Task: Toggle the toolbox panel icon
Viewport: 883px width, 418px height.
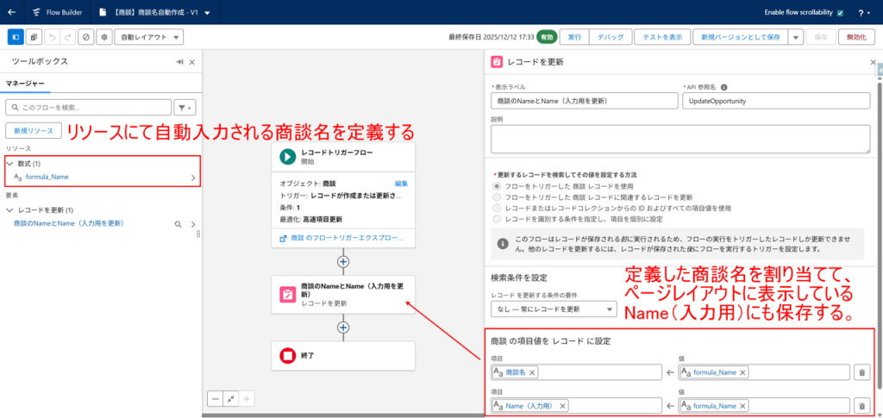Action: (16, 37)
